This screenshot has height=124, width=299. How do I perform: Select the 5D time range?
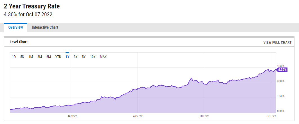click(x=22, y=57)
